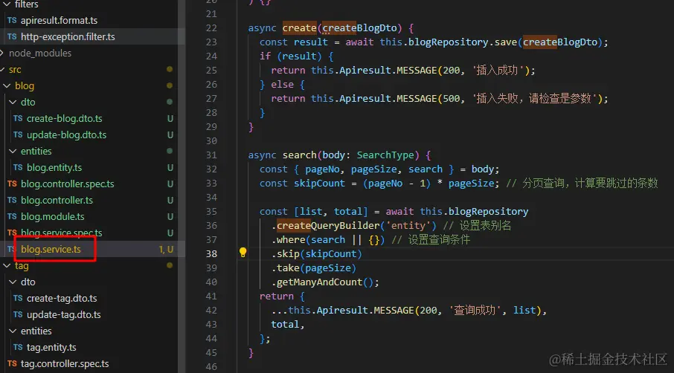
Task: Open create-blog.dto.ts file
Action: pyautogui.click(x=65, y=118)
